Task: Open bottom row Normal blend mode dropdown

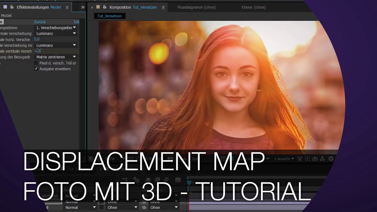Action: [80, 208]
